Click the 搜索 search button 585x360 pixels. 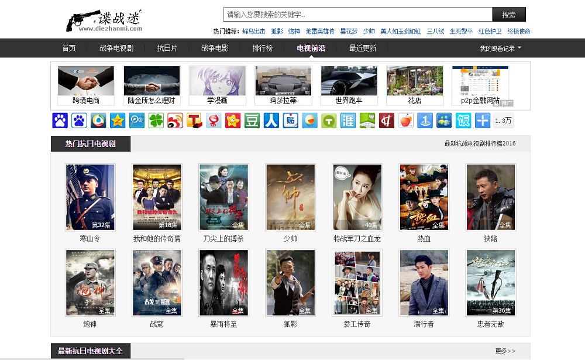(x=509, y=15)
